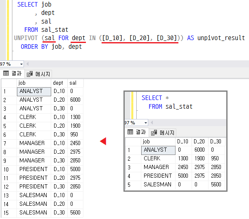
Task: Click SALESMAN cell in main grid row 13
Action: click(34, 195)
